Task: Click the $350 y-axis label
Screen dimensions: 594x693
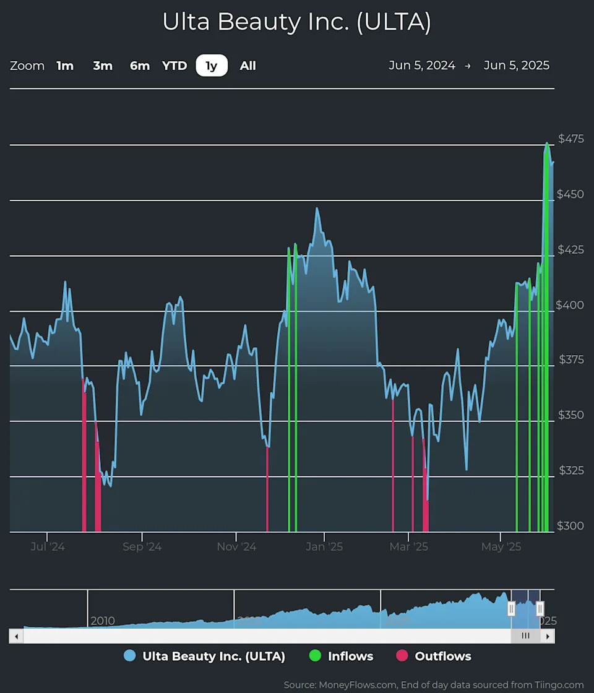Action: pos(571,415)
